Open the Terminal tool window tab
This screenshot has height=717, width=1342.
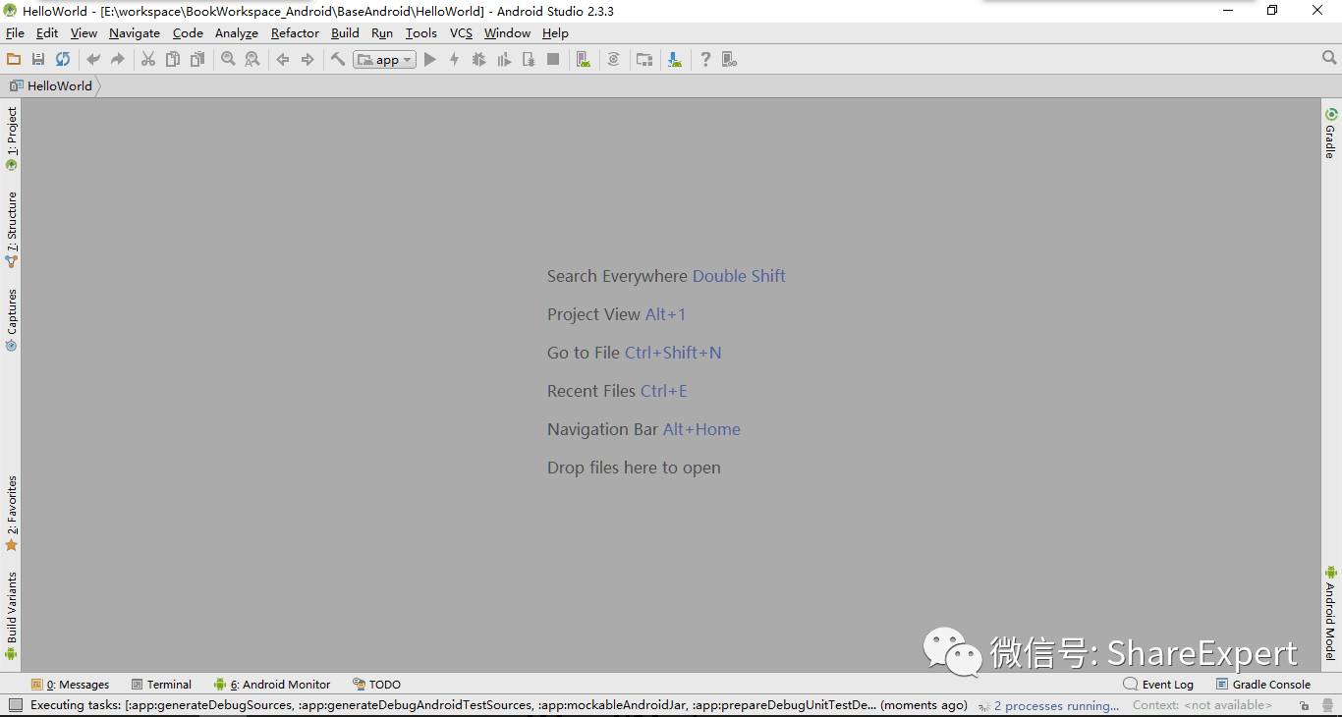(162, 685)
